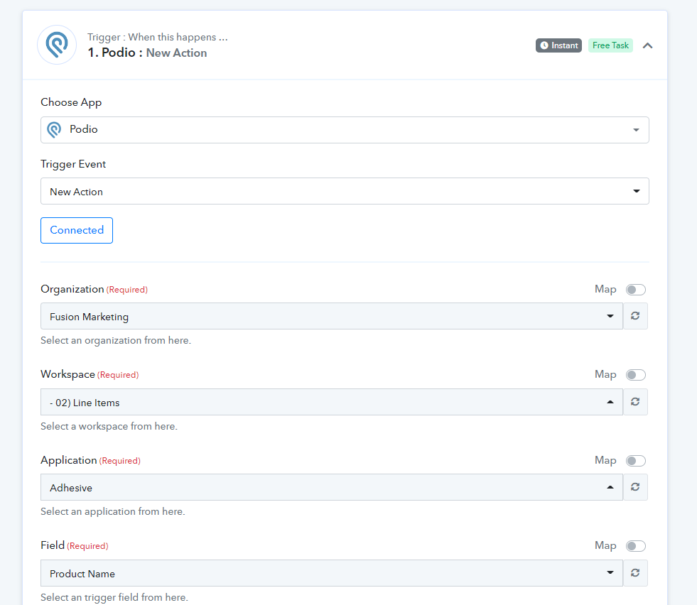Viewport: 697px width, 605px height.
Task: Click the Podio logo in the trigger header
Action: click(57, 45)
